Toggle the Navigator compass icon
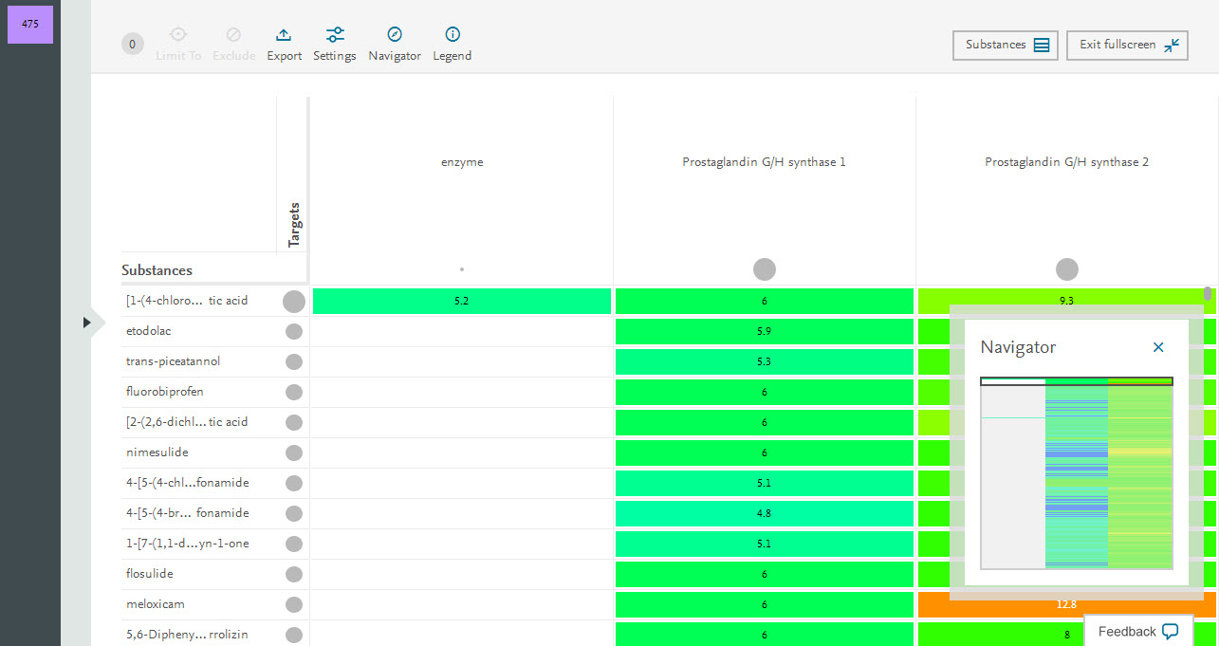Screen dimensions: 1219x646 (395, 36)
